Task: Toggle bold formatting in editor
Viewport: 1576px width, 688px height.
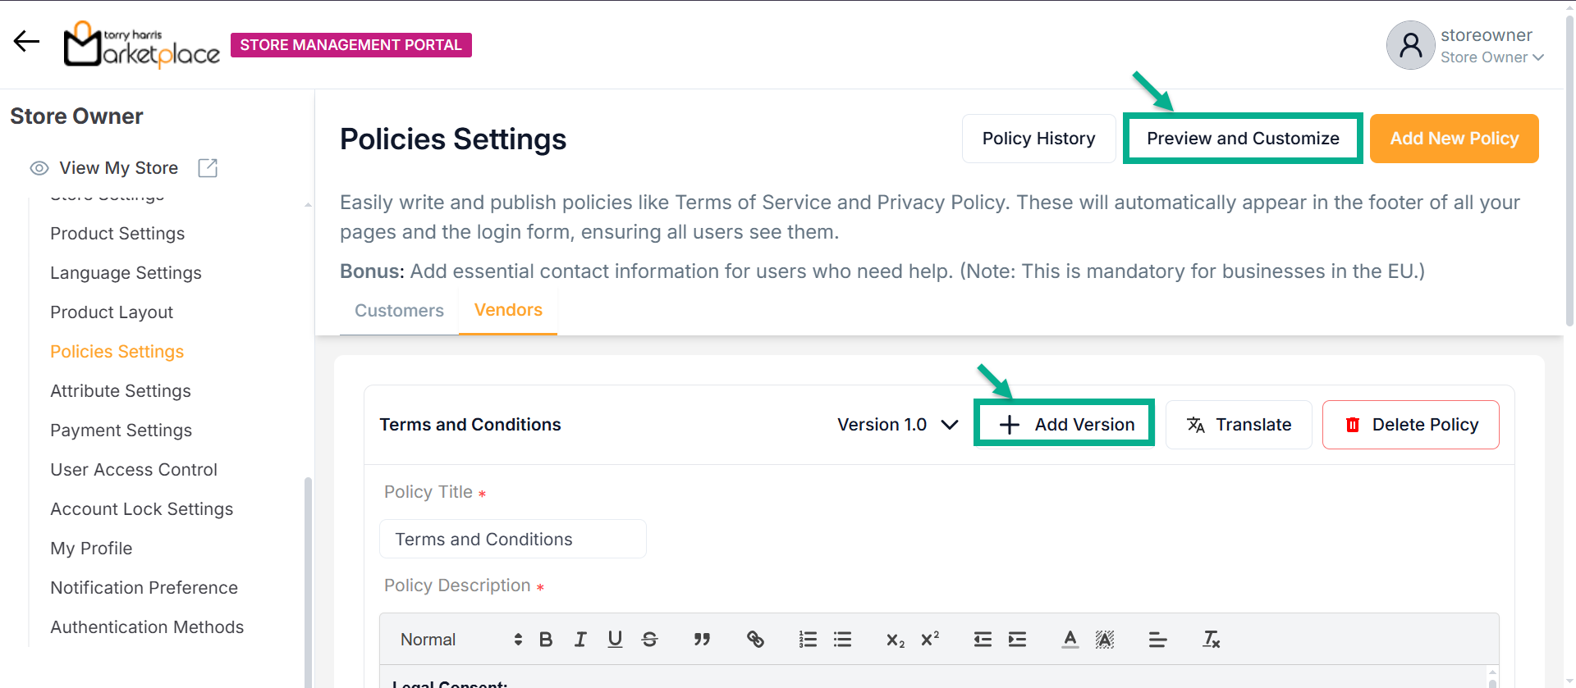Action: click(546, 640)
